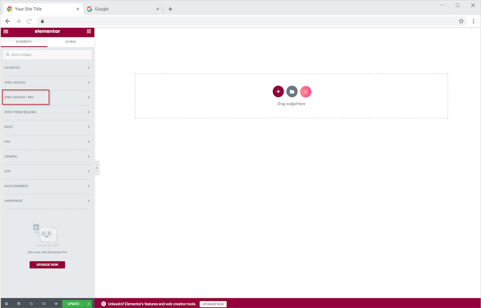481x308 pixels.
Task: Switch to the Global tab
Action: pos(71,42)
